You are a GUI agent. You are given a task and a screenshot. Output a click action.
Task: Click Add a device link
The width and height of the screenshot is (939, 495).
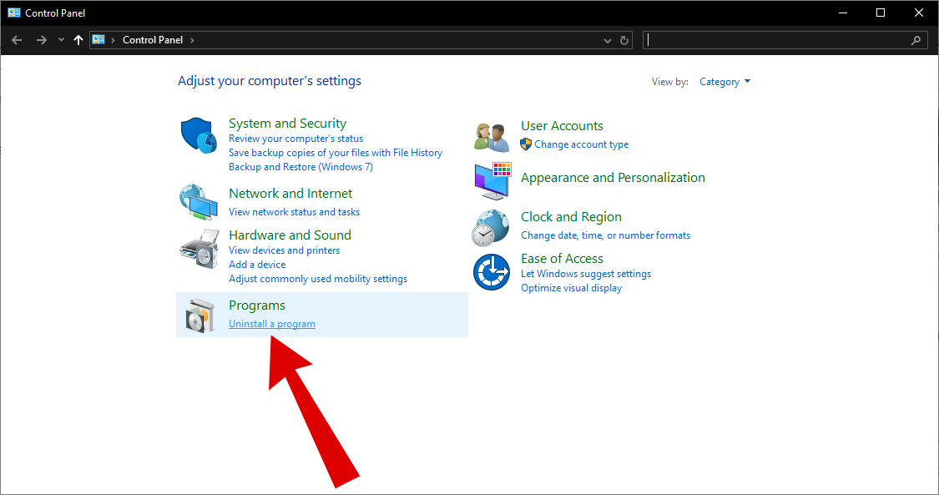[x=257, y=265]
